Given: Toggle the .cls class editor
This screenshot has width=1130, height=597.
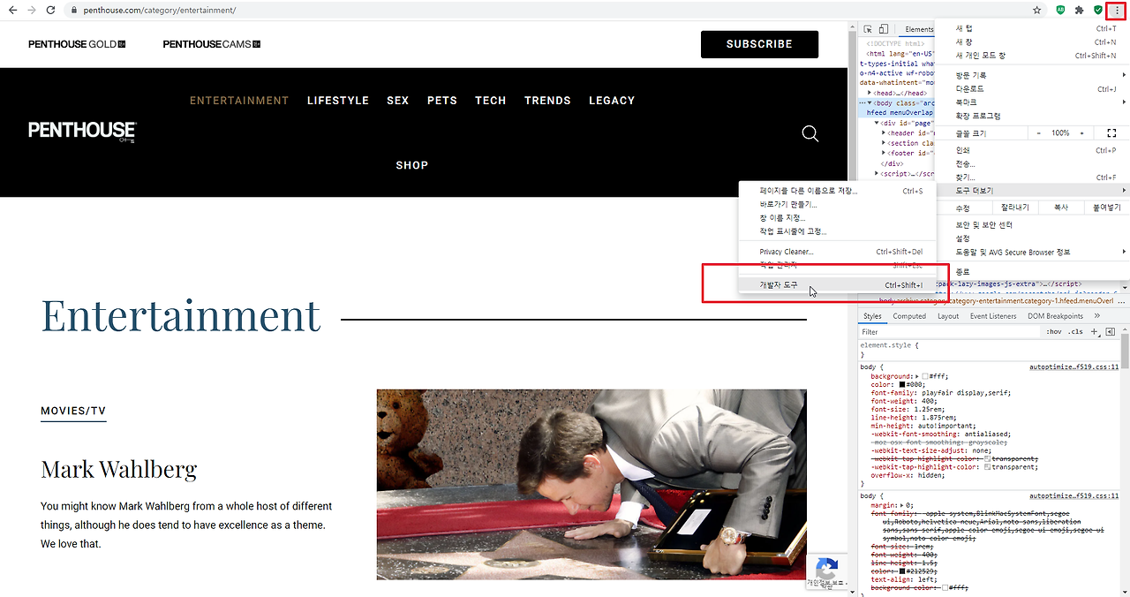Looking at the screenshot, I should 1075,331.
